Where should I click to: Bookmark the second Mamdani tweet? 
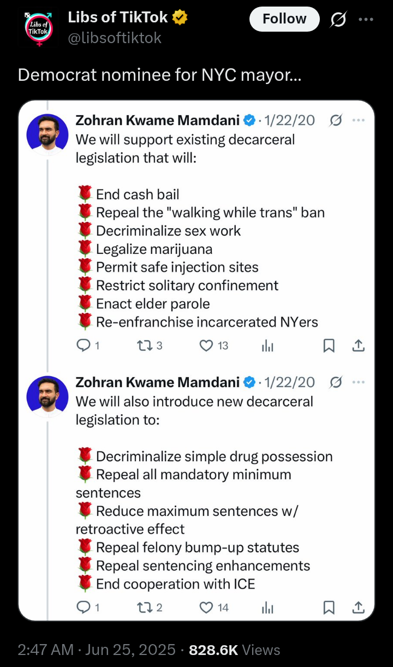[x=329, y=607]
